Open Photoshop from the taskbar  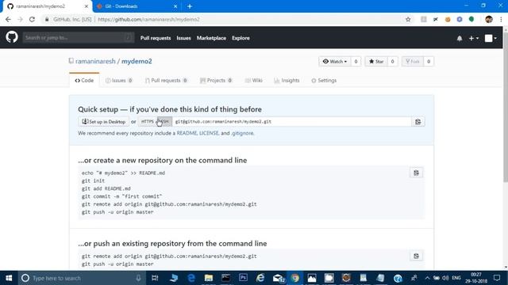[243, 278]
